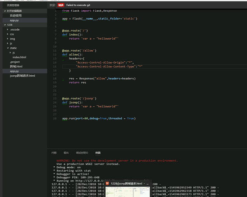Screen dimensions: 247x197
Task: Open the 调试控制台 panel tab
Action: click(82, 153)
